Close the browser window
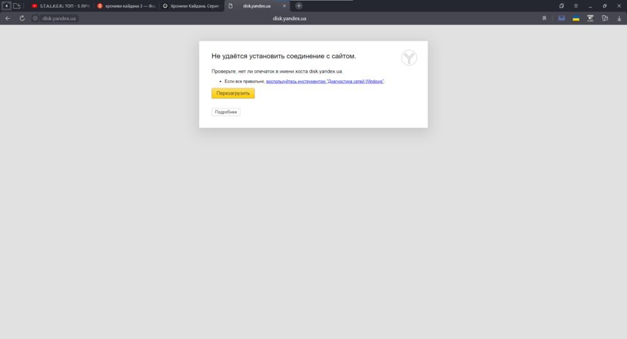Screen dimensions: 627x339 click(619, 6)
